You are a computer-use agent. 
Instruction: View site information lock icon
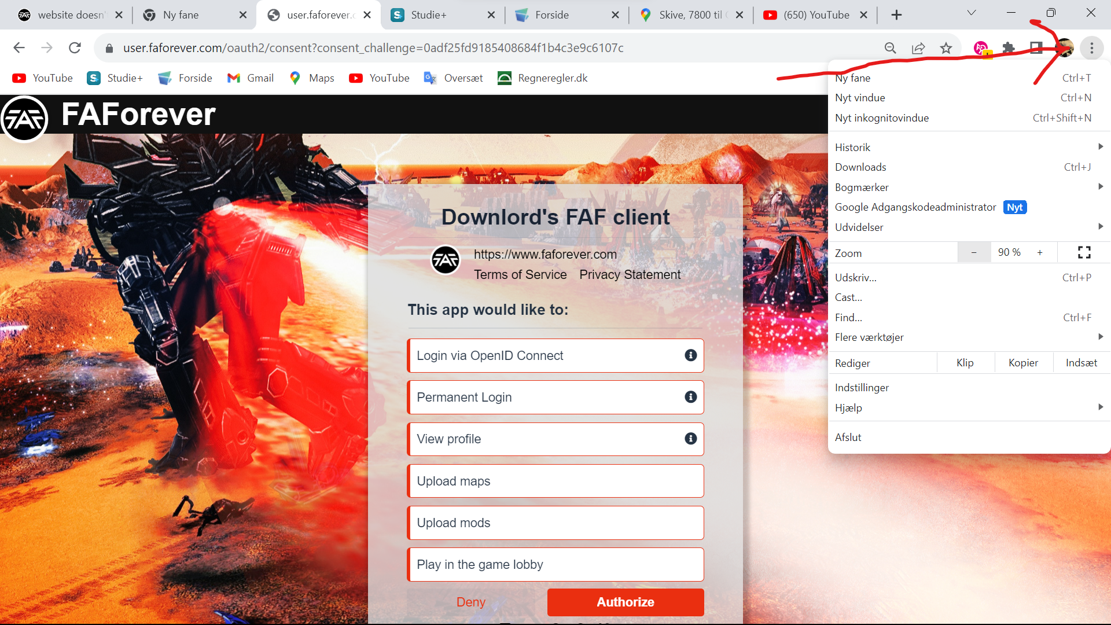point(109,48)
